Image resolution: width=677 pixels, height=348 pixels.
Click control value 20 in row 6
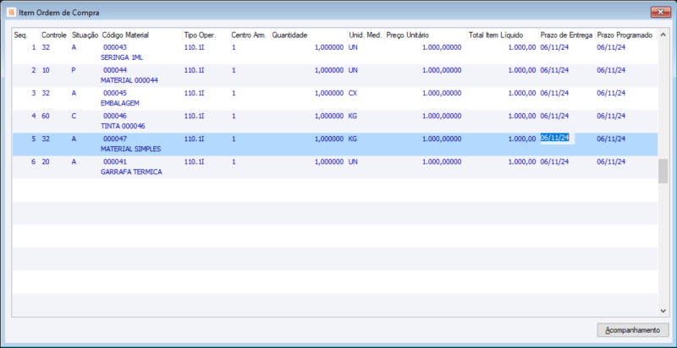[46, 161]
